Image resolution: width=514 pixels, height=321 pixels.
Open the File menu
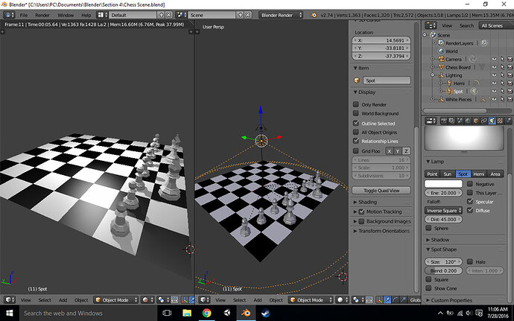24,14
